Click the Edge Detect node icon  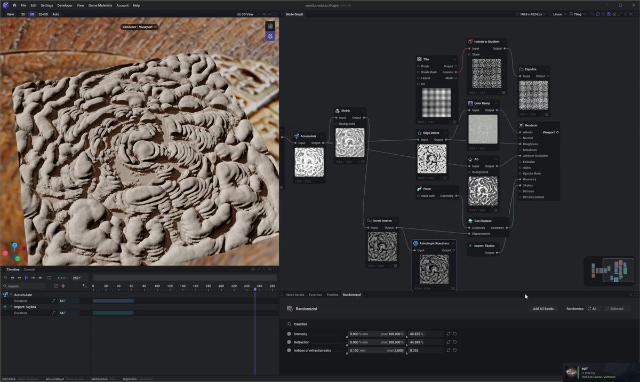(x=419, y=133)
